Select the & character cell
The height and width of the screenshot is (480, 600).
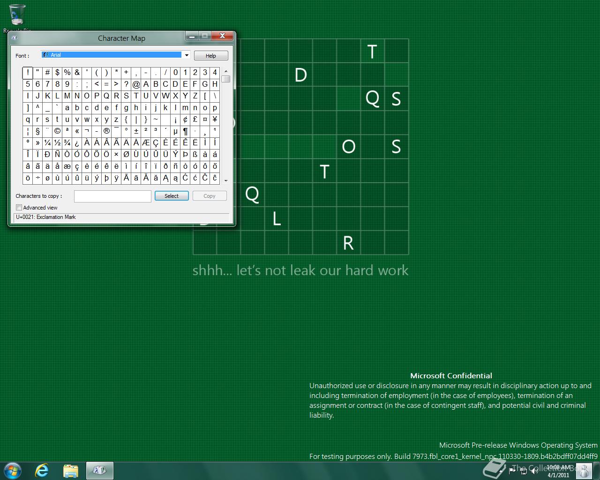click(x=77, y=72)
